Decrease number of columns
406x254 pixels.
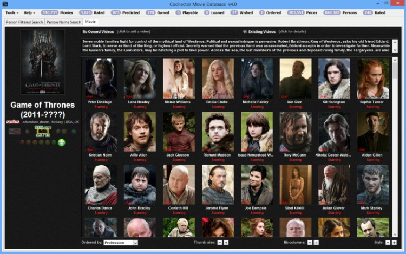pos(310,243)
